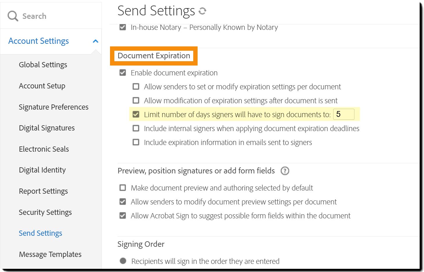Screen dimensions: 424x272
Task: Toggle Limit number of days signers checkbox
Action: [x=136, y=114]
